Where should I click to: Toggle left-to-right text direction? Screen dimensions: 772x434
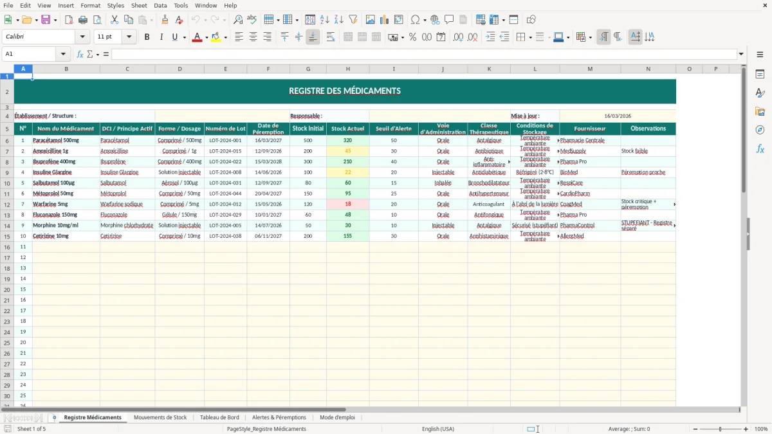tap(603, 37)
